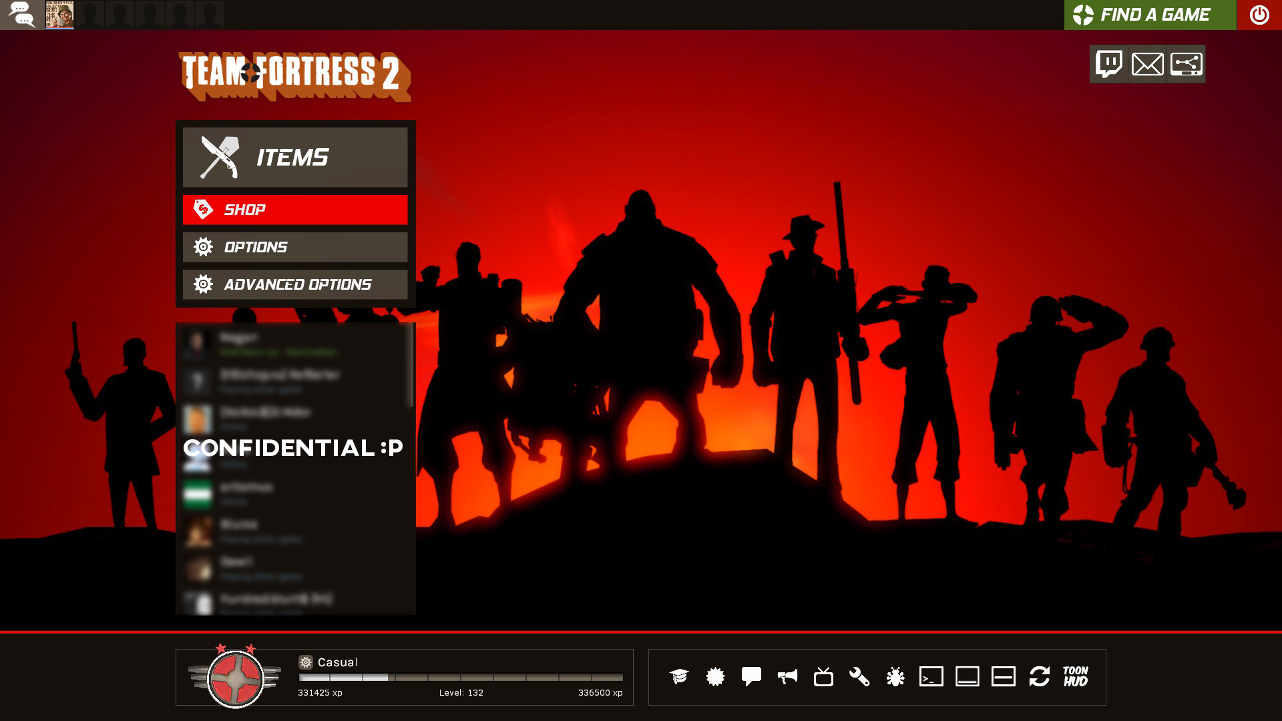
Task: Click the Casual XP progress bar
Action: (x=461, y=677)
